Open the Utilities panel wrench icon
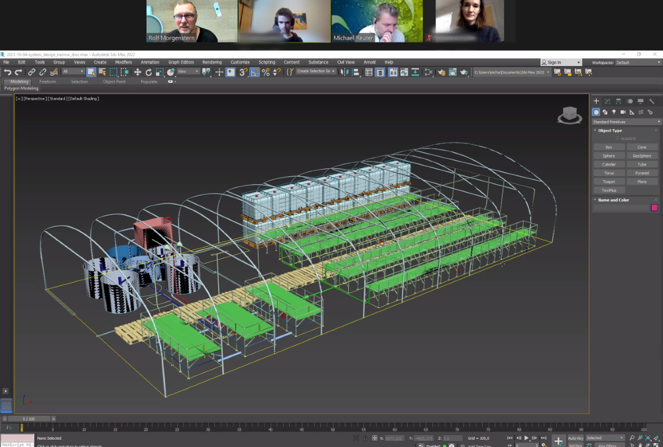Screen dimensions: 663x447 [652, 101]
